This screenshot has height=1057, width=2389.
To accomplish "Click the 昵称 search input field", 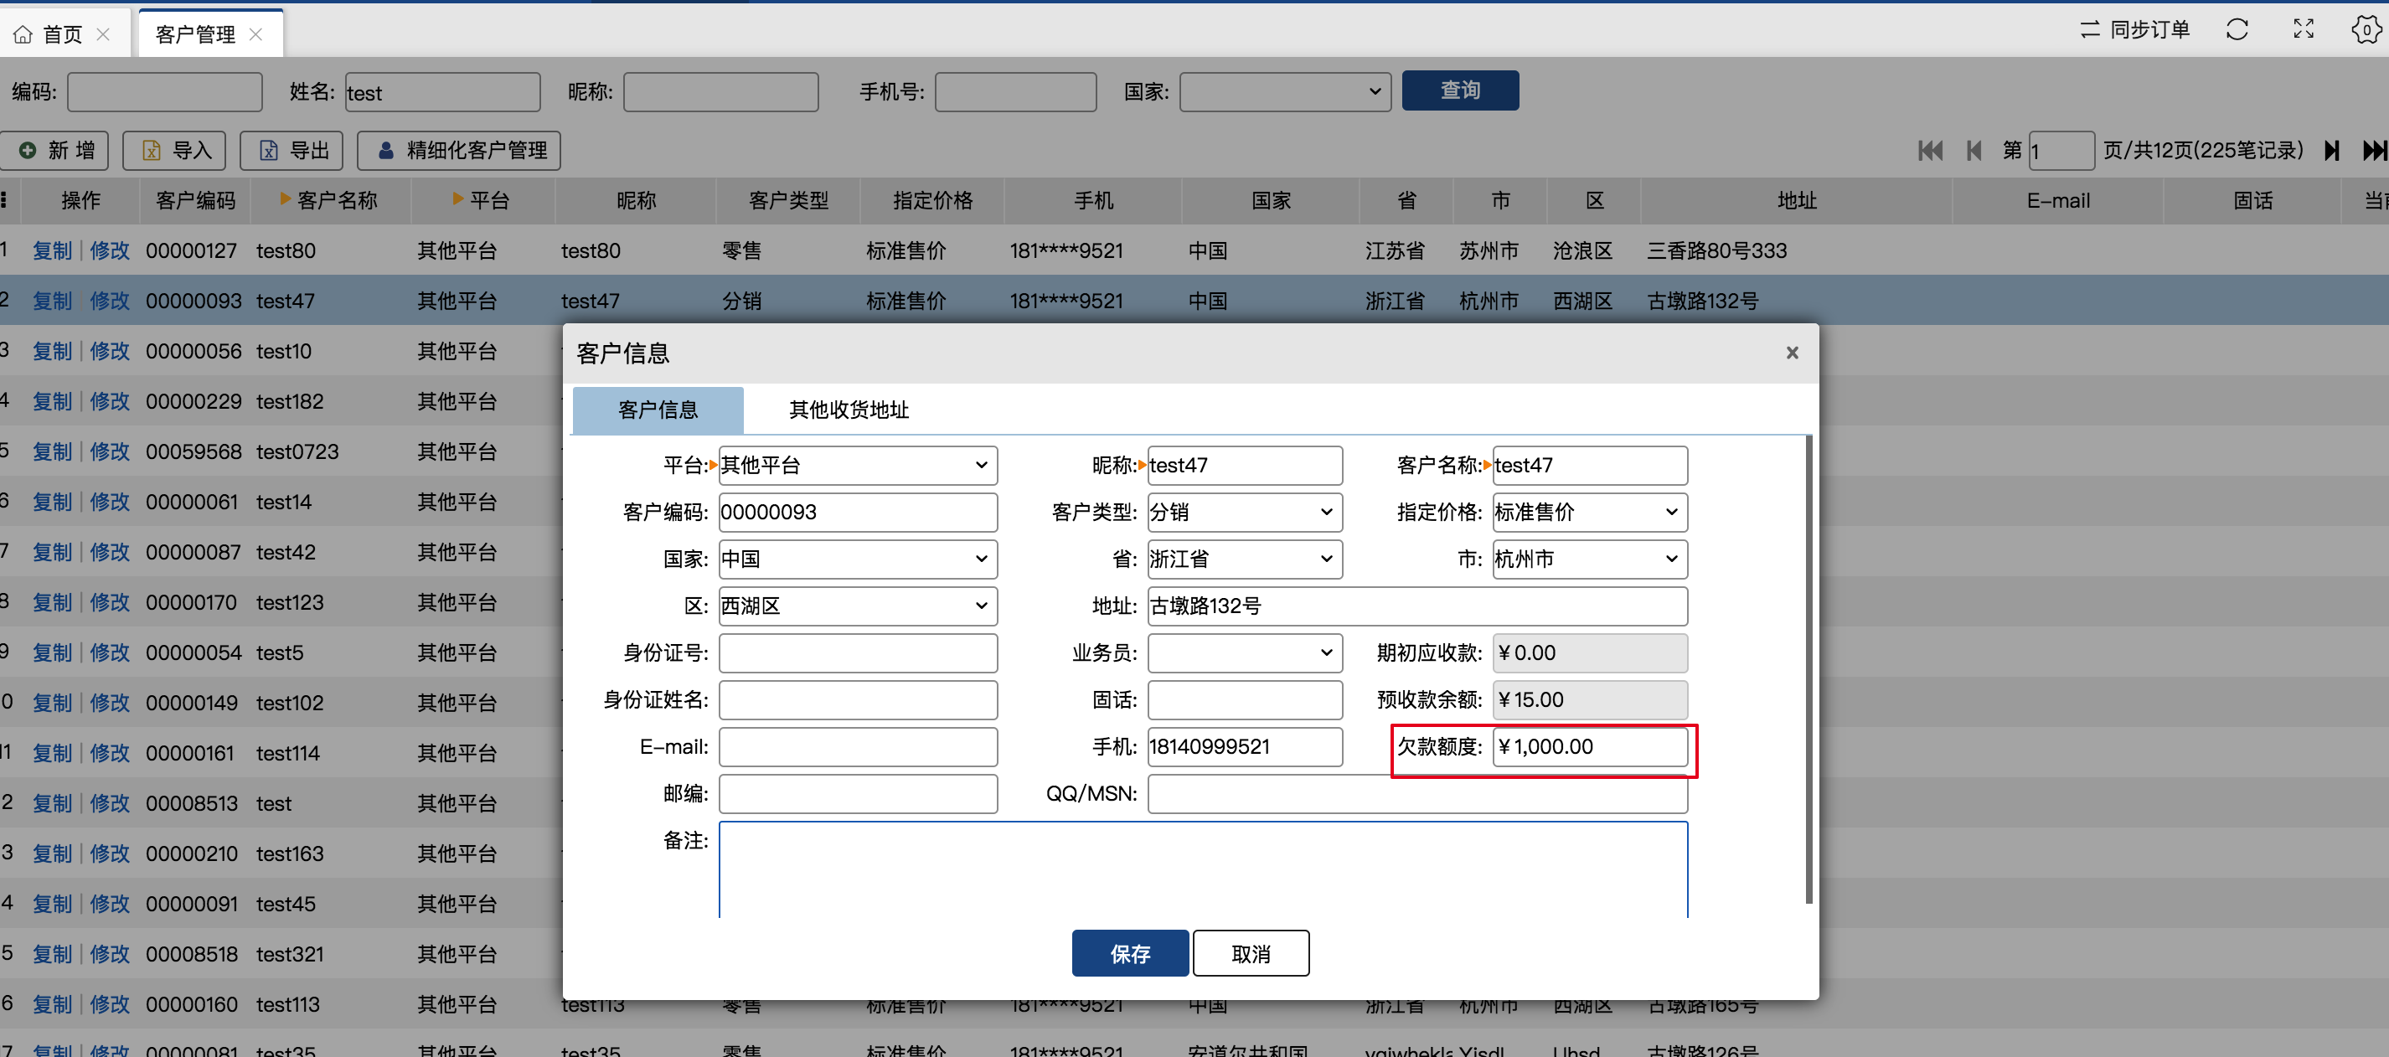I will tap(720, 92).
